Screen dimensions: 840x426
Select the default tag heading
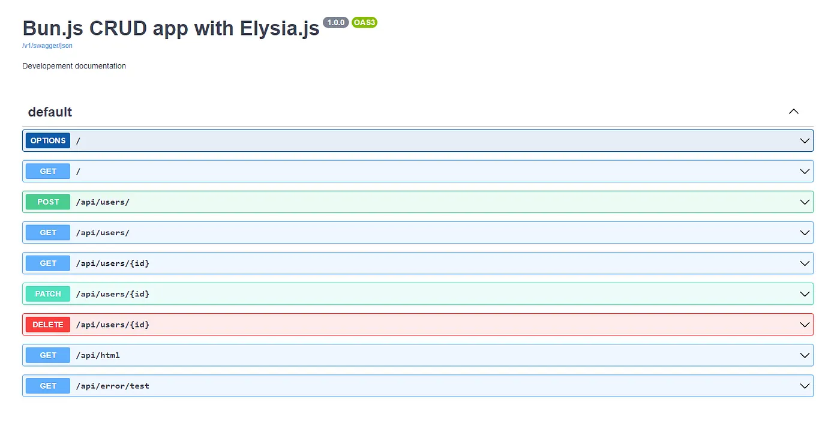point(50,112)
